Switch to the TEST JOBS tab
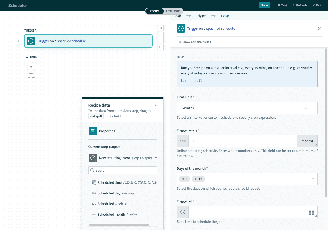 pos(173,11)
